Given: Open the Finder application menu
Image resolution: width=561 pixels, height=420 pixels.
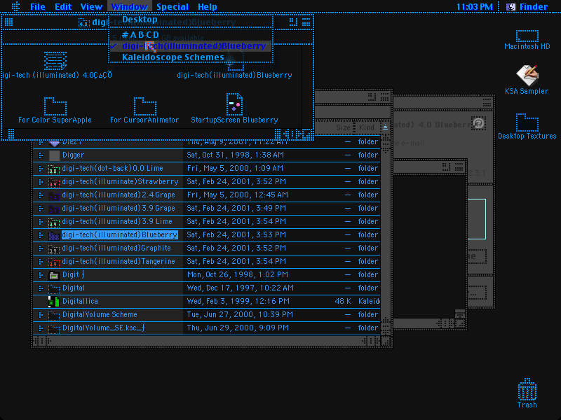Looking at the screenshot, I should click(527, 7).
